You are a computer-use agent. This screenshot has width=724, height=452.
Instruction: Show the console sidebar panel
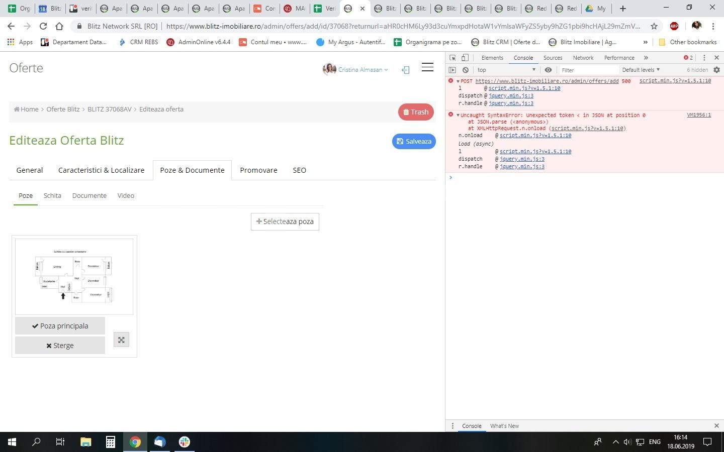pos(452,70)
